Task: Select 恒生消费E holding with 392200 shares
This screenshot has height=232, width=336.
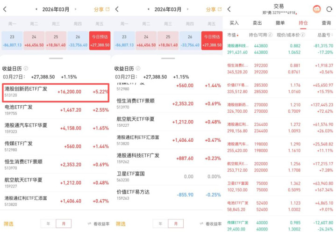Action: click(x=280, y=69)
